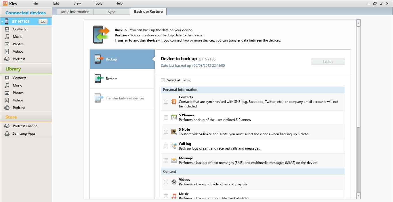Enable the Videos backup checkbox

point(166,182)
